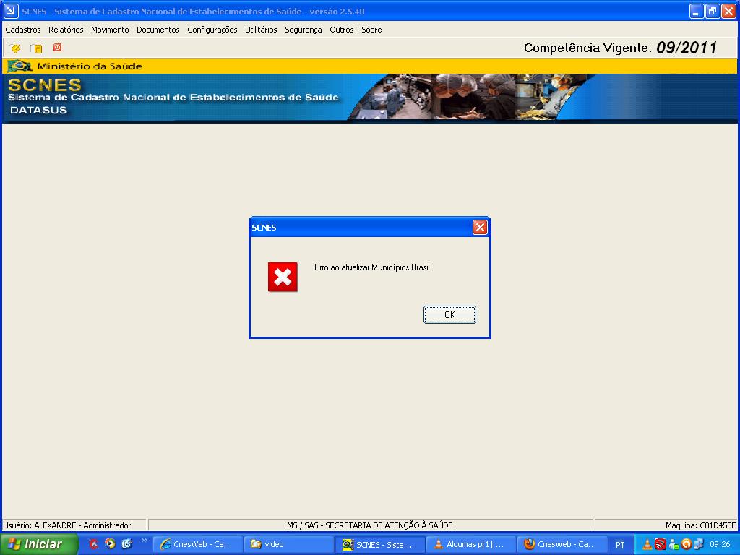The image size is (740, 555).
Task: Click the red exit toolbar icon
Action: tap(57, 48)
